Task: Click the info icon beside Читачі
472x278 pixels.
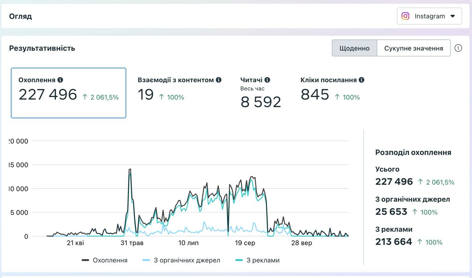Action: [267, 80]
